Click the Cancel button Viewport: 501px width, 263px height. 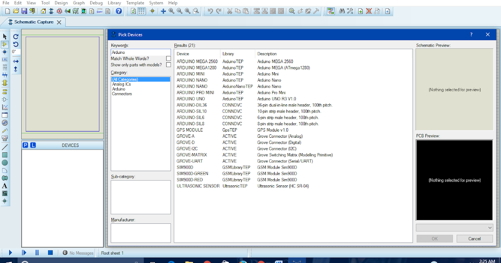click(x=474, y=238)
